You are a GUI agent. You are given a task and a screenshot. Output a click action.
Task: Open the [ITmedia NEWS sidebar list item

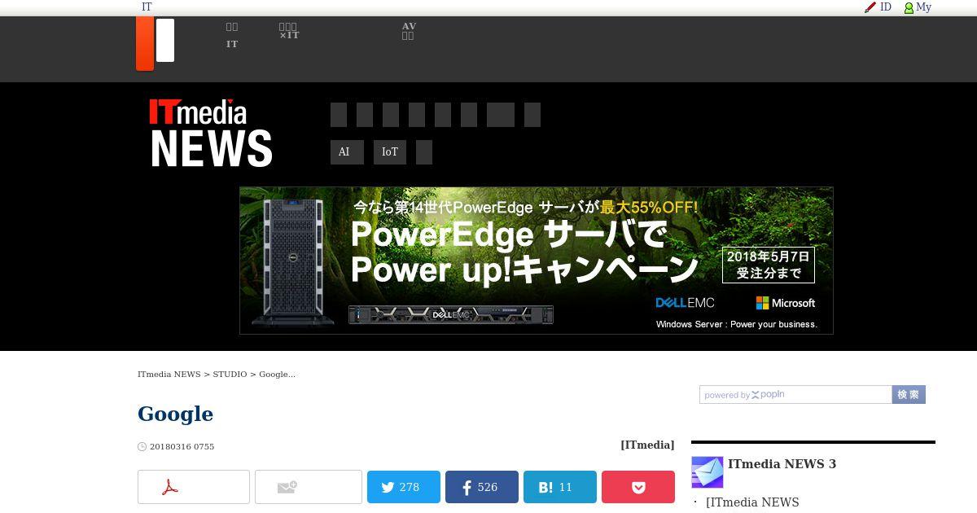752,502
